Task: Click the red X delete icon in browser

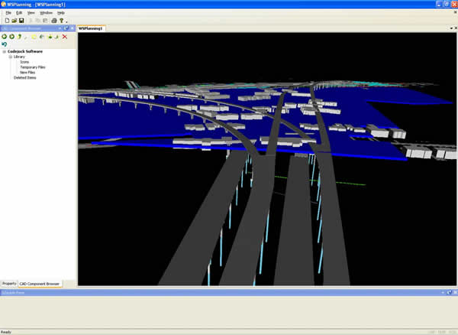Action: (x=65, y=36)
